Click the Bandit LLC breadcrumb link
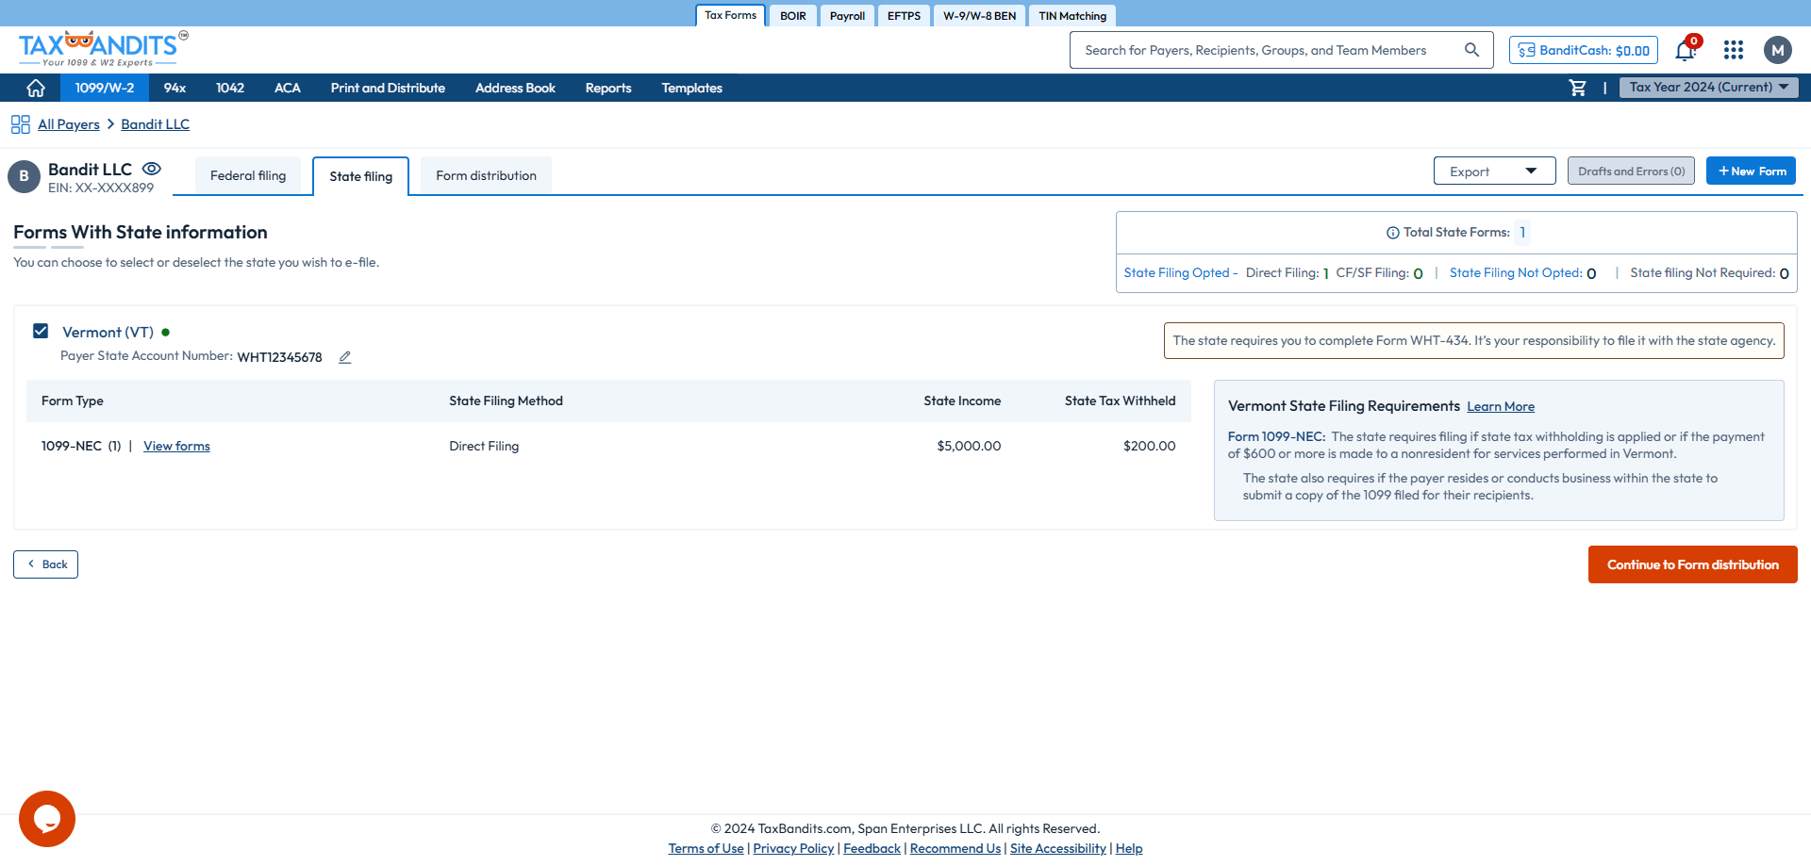The height and width of the screenshot is (866, 1811). pyautogui.click(x=155, y=124)
